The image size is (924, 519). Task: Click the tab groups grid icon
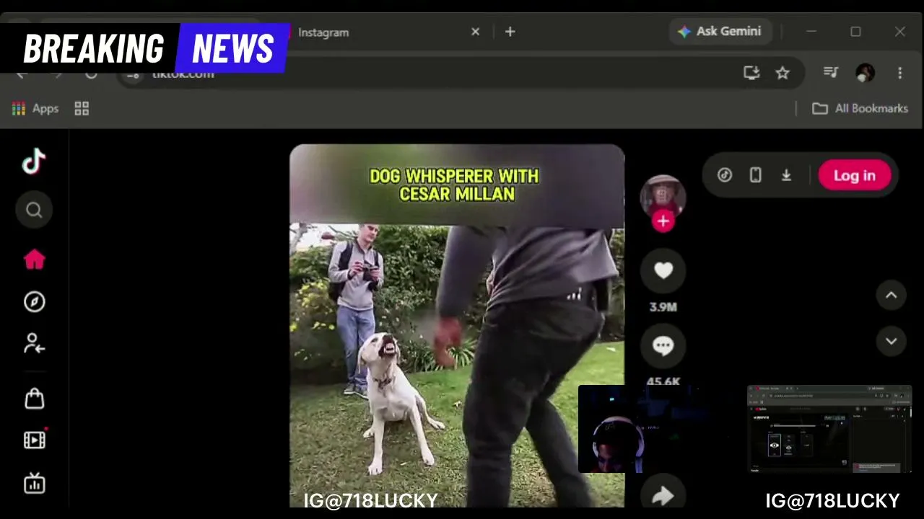82,109
